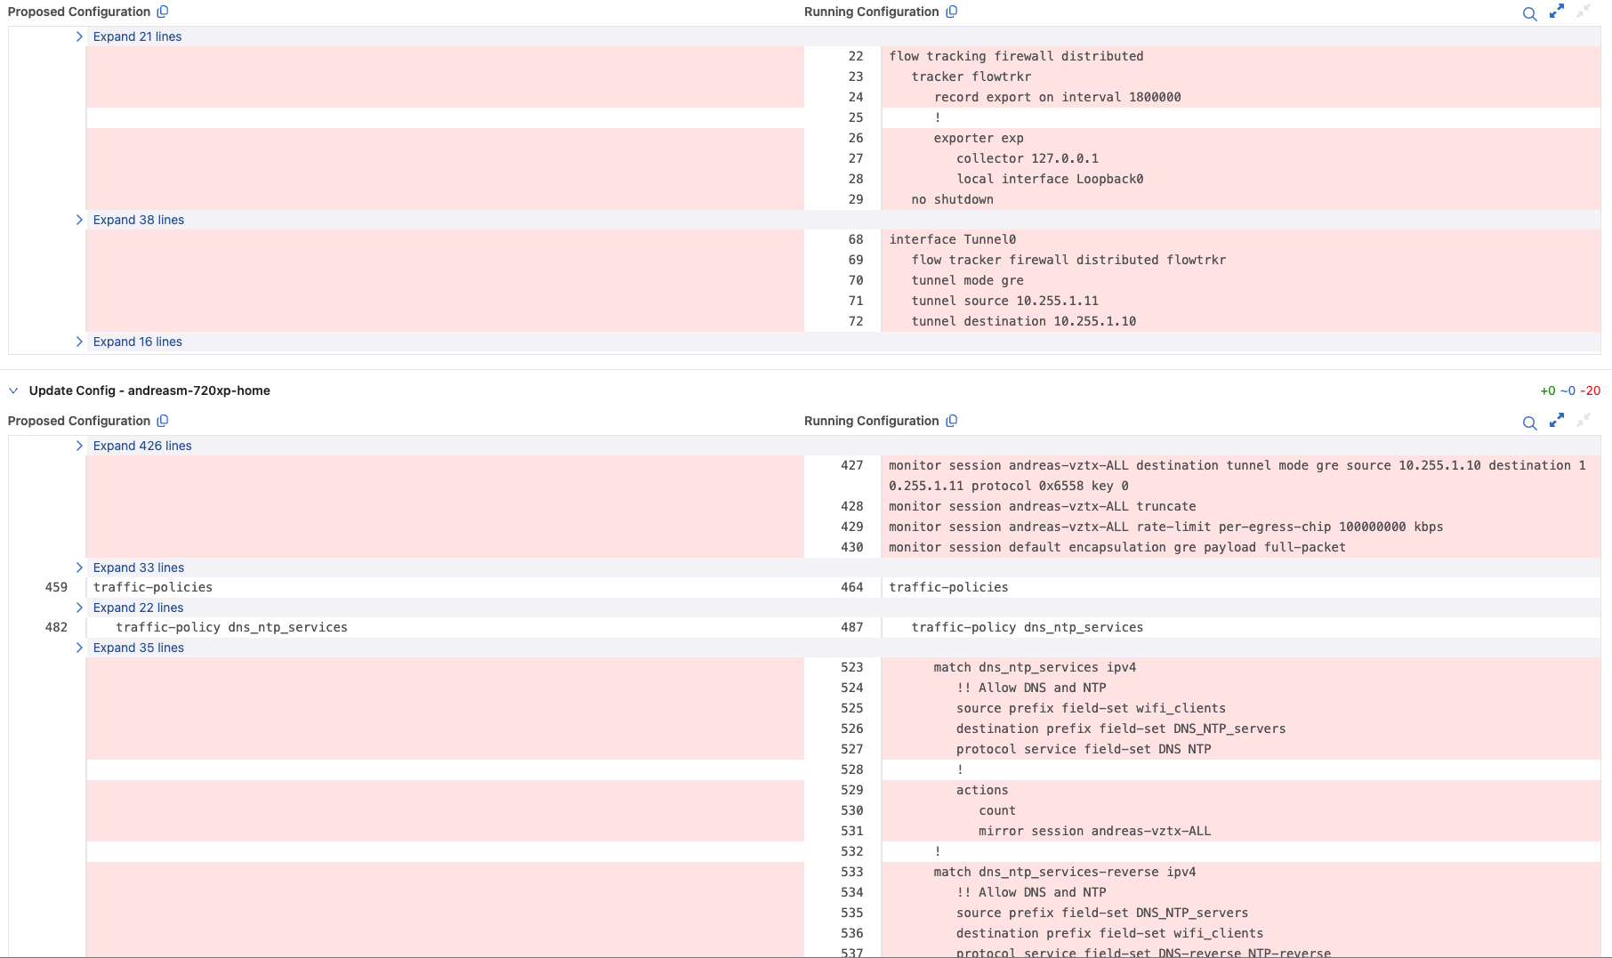
Task: Click the shrink icon in the andreasm-720xp-home diff
Action: coord(1583,421)
